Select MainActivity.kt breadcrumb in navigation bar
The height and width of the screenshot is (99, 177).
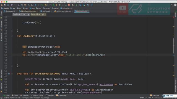tap(66, 8)
